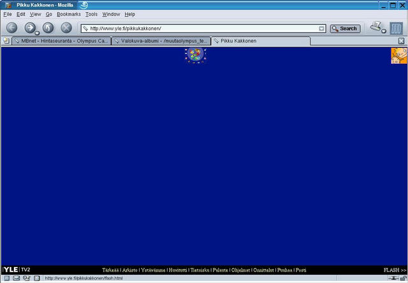Screen dimensions: 408x283
Task: Click the Search button
Action: [x=346, y=29]
